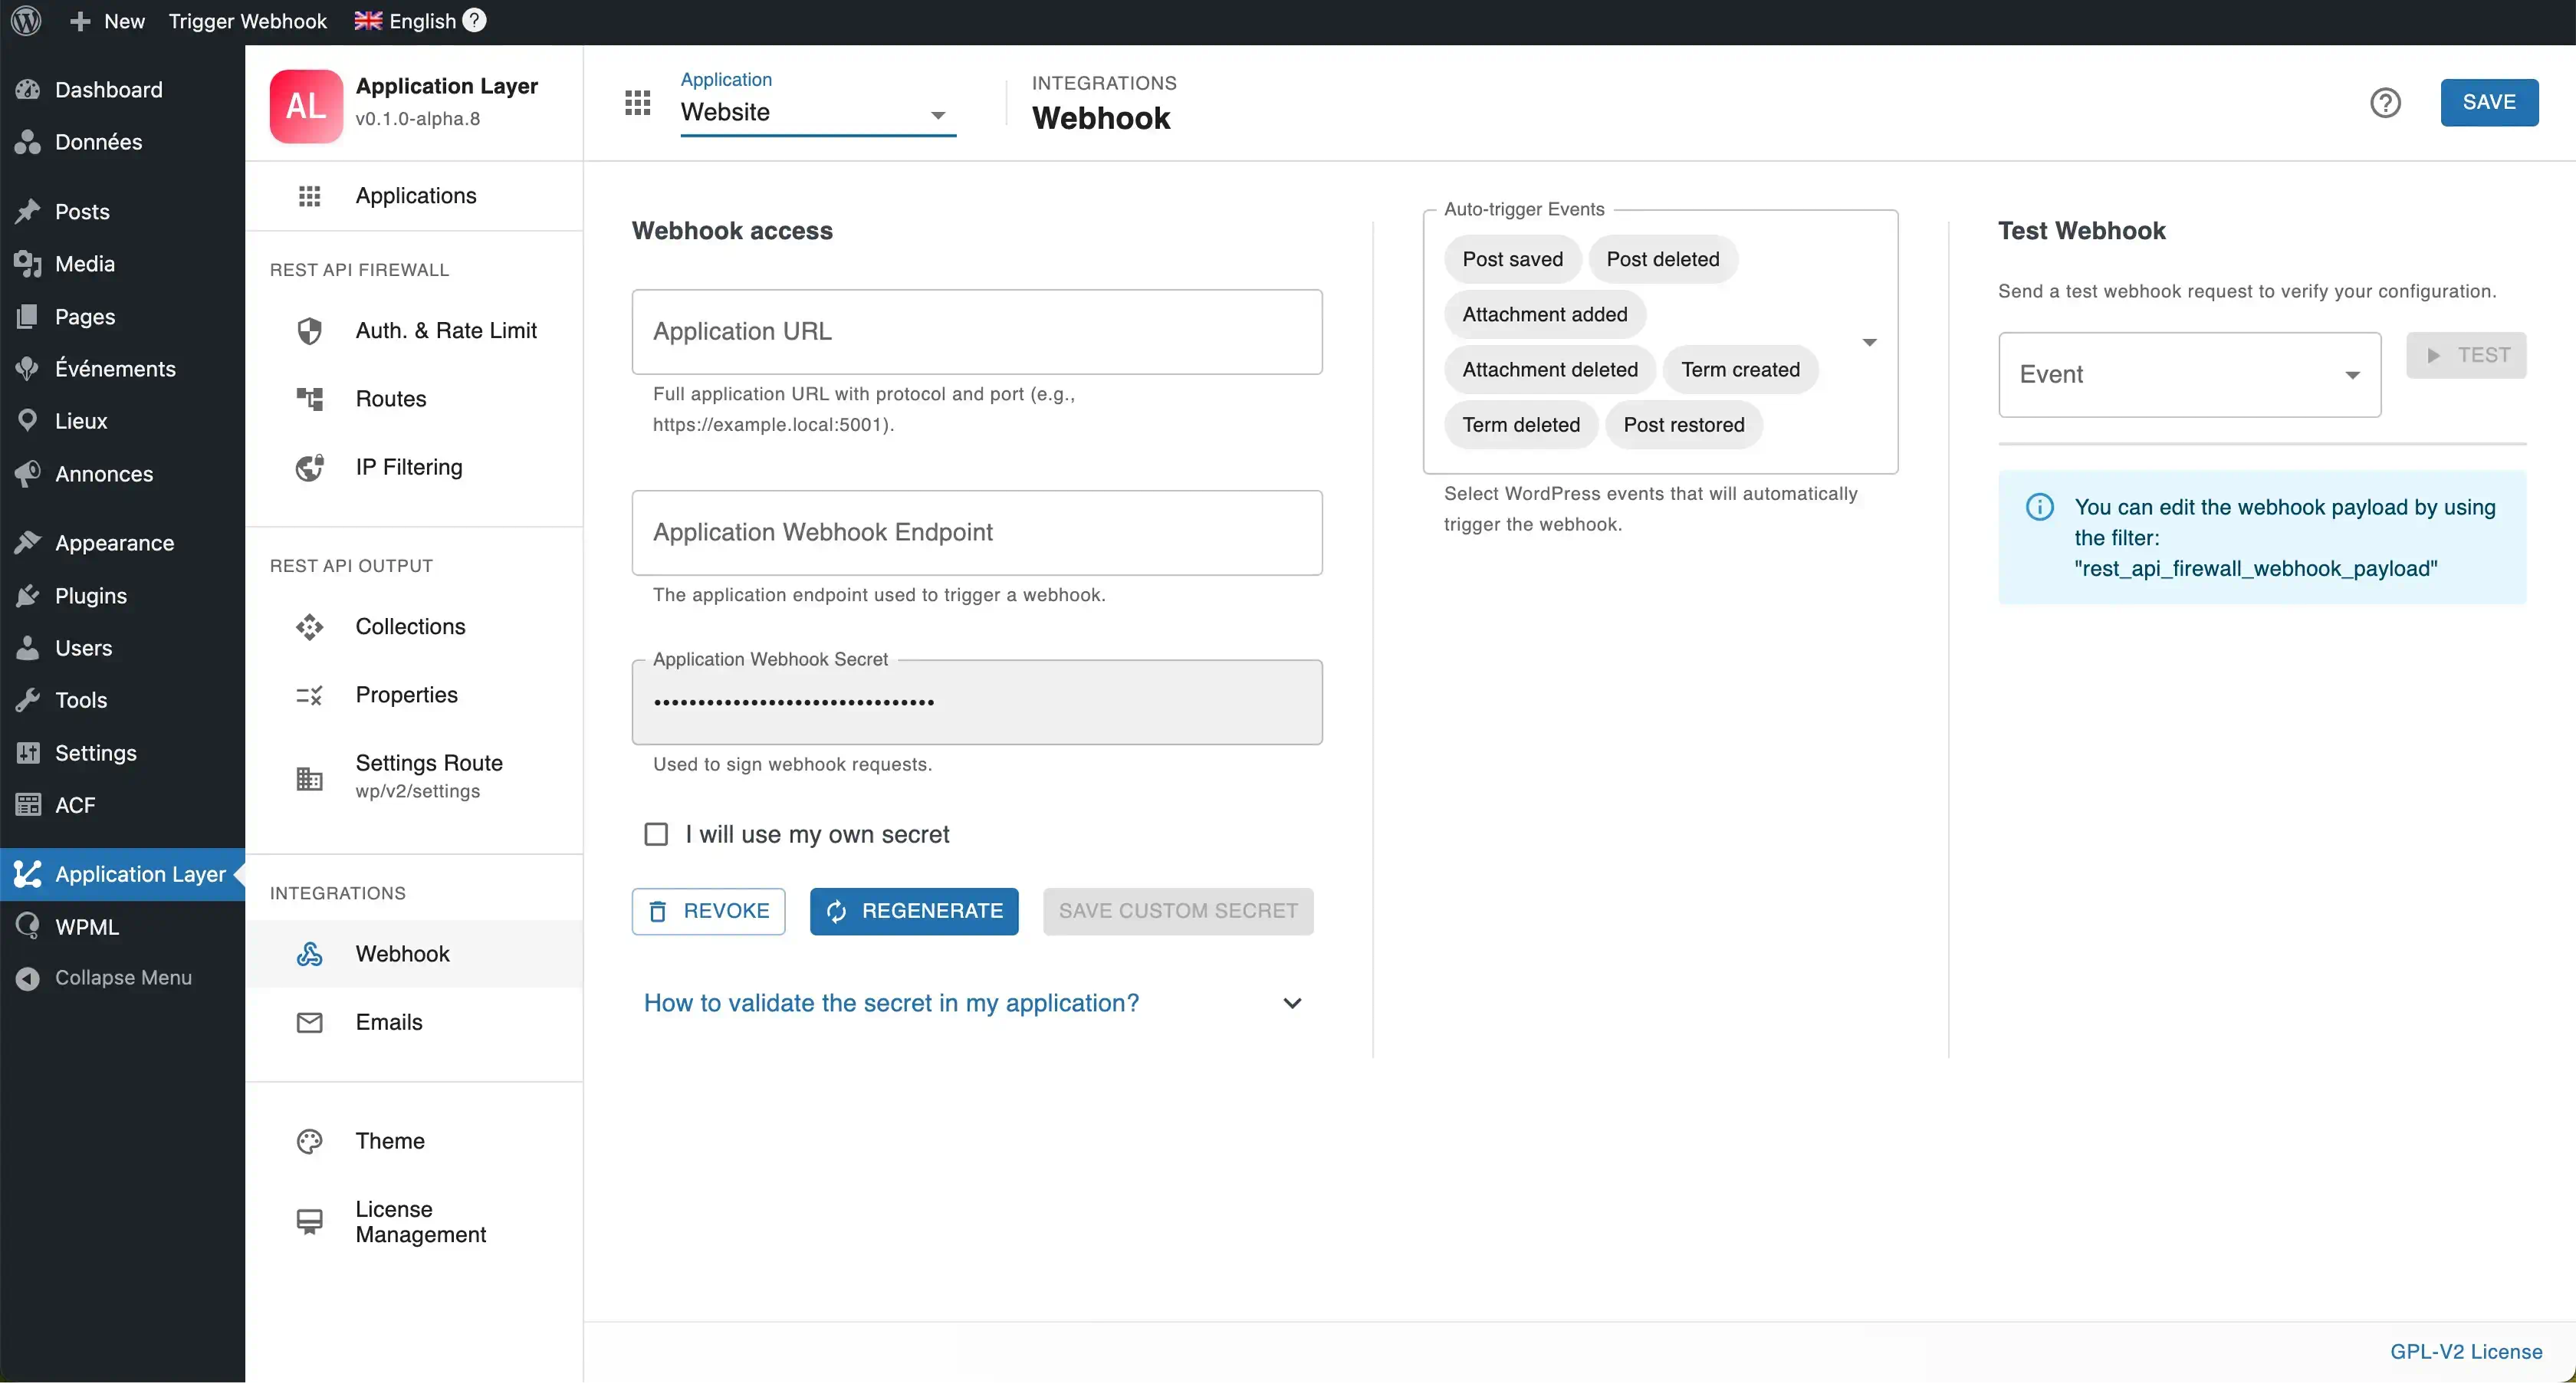Select the Webhook integration icon
The width and height of the screenshot is (2576, 1384).
pos(310,953)
